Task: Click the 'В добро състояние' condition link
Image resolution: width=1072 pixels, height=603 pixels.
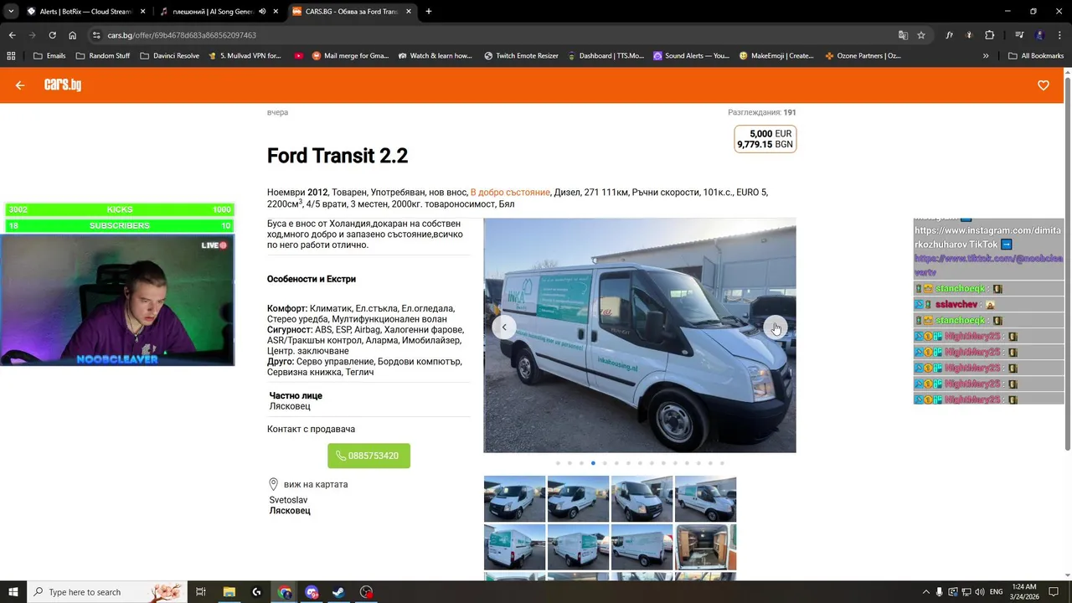Action: 510,193
